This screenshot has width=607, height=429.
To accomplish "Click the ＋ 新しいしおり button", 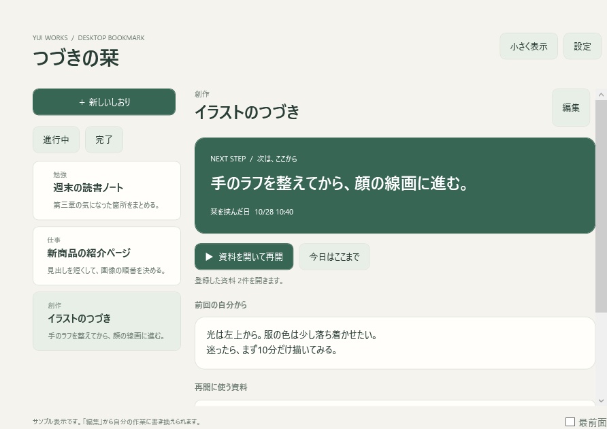I will (x=103, y=102).
